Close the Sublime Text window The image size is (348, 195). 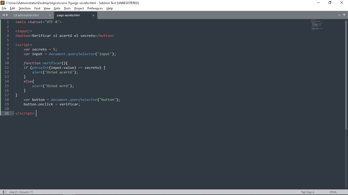click(342, 3)
